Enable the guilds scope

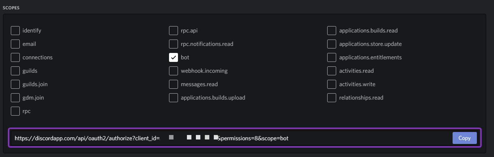(15, 71)
